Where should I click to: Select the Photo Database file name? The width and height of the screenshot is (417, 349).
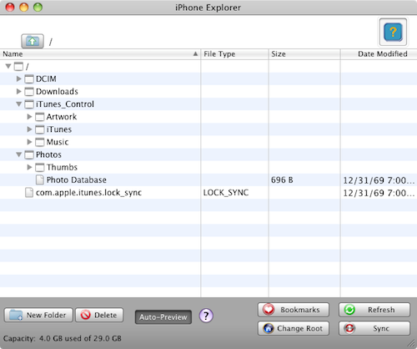pyautogui.click(x=77, y=180)
